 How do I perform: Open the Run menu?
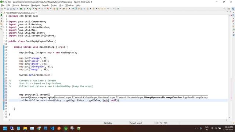pos(61,5)
